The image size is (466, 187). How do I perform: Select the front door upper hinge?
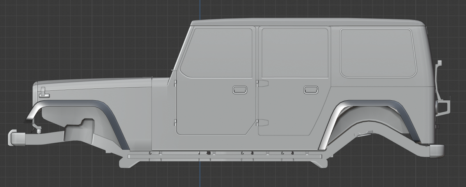point(175,83)
